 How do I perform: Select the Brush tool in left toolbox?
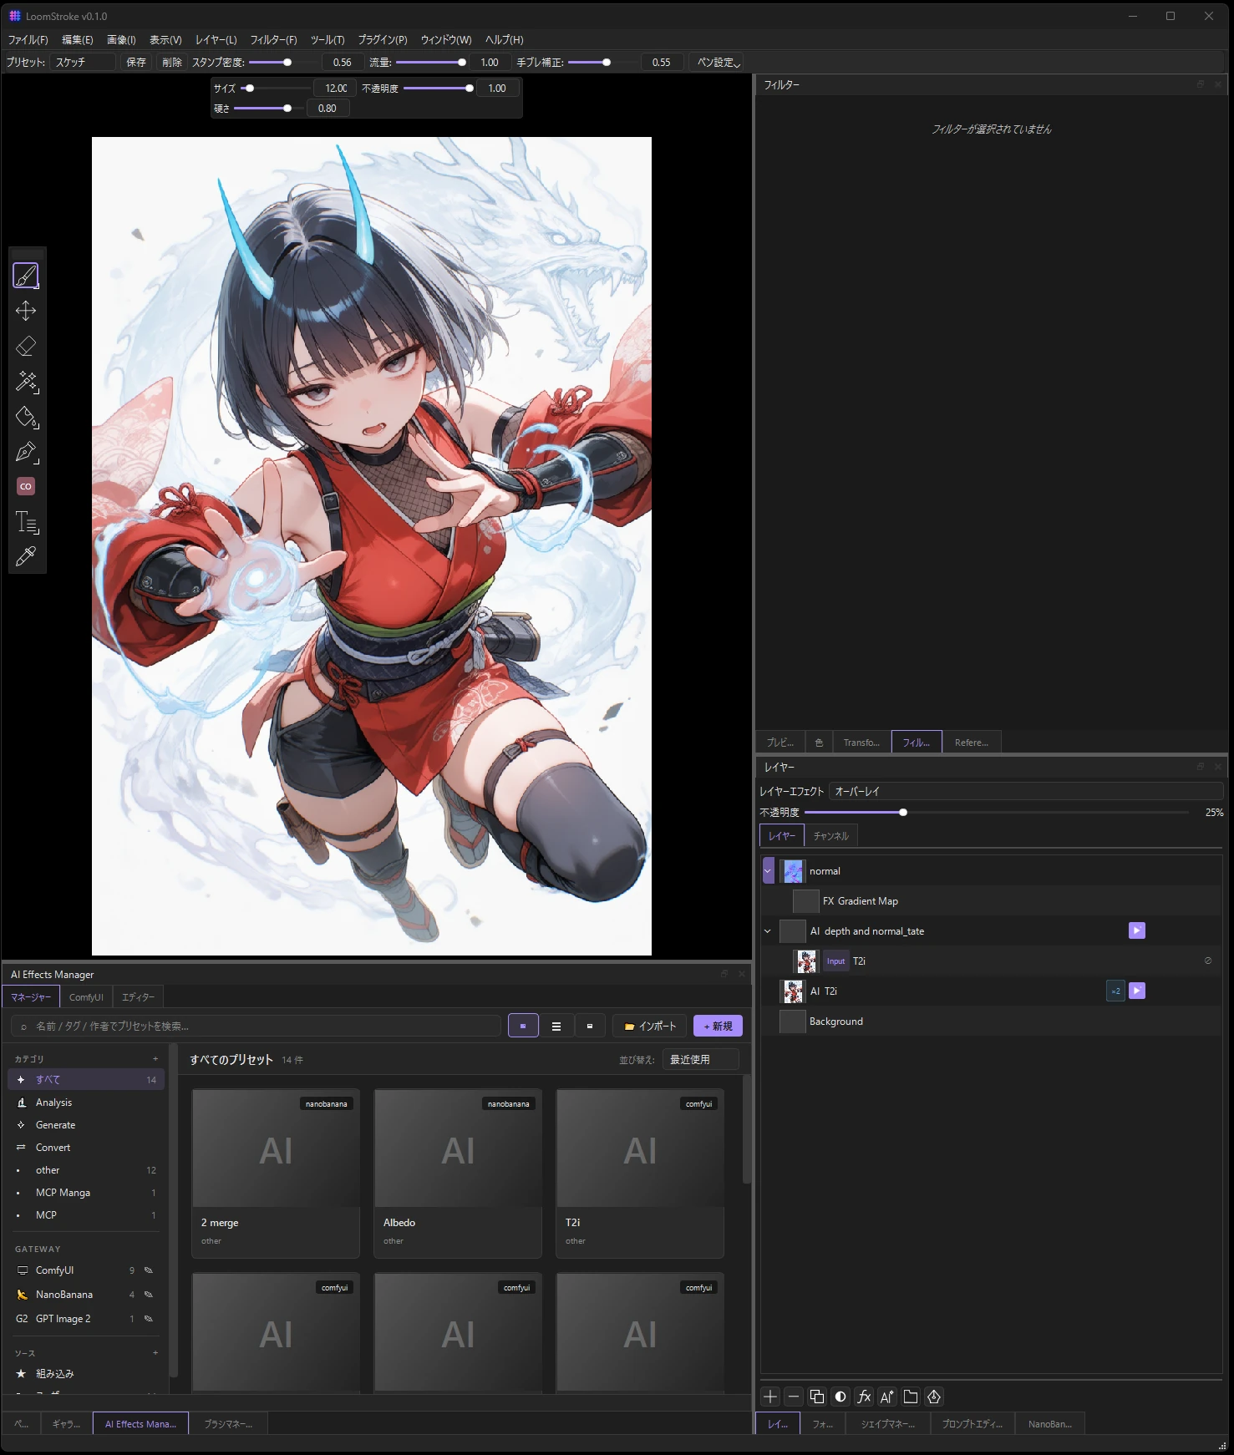[x=26, y=276]
